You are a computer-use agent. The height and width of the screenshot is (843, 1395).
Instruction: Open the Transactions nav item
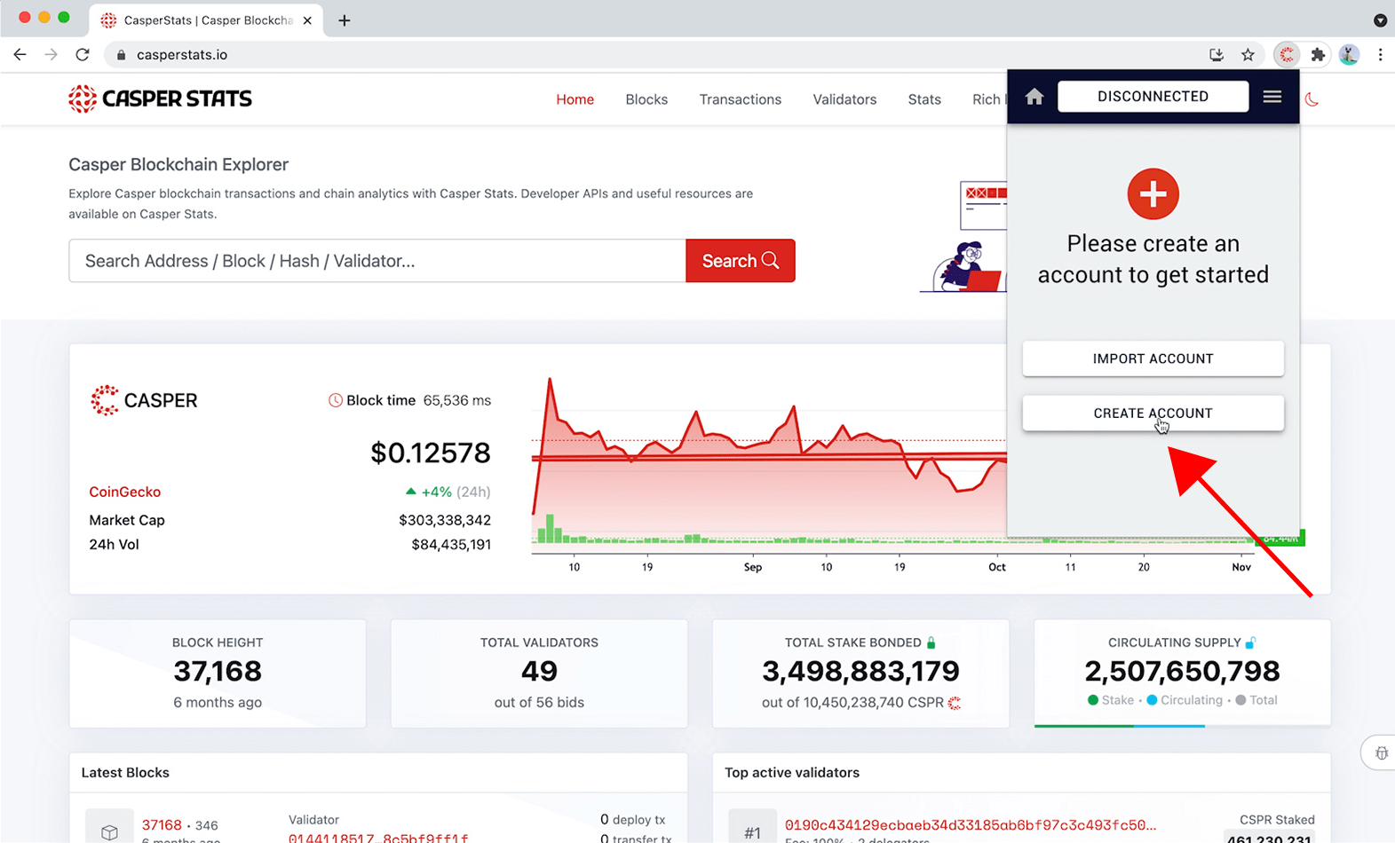click(x=741, y=99)
